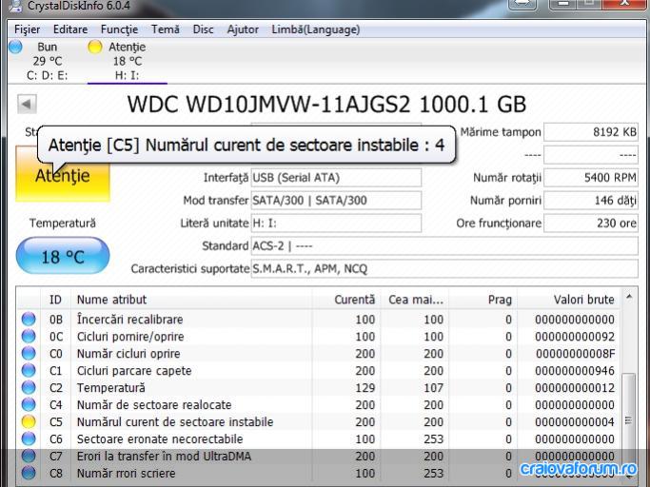This screenshot has height=487, width=650.
Task: Open the Fişier menu
Action: pyautogui.click(x=27, y=29)
